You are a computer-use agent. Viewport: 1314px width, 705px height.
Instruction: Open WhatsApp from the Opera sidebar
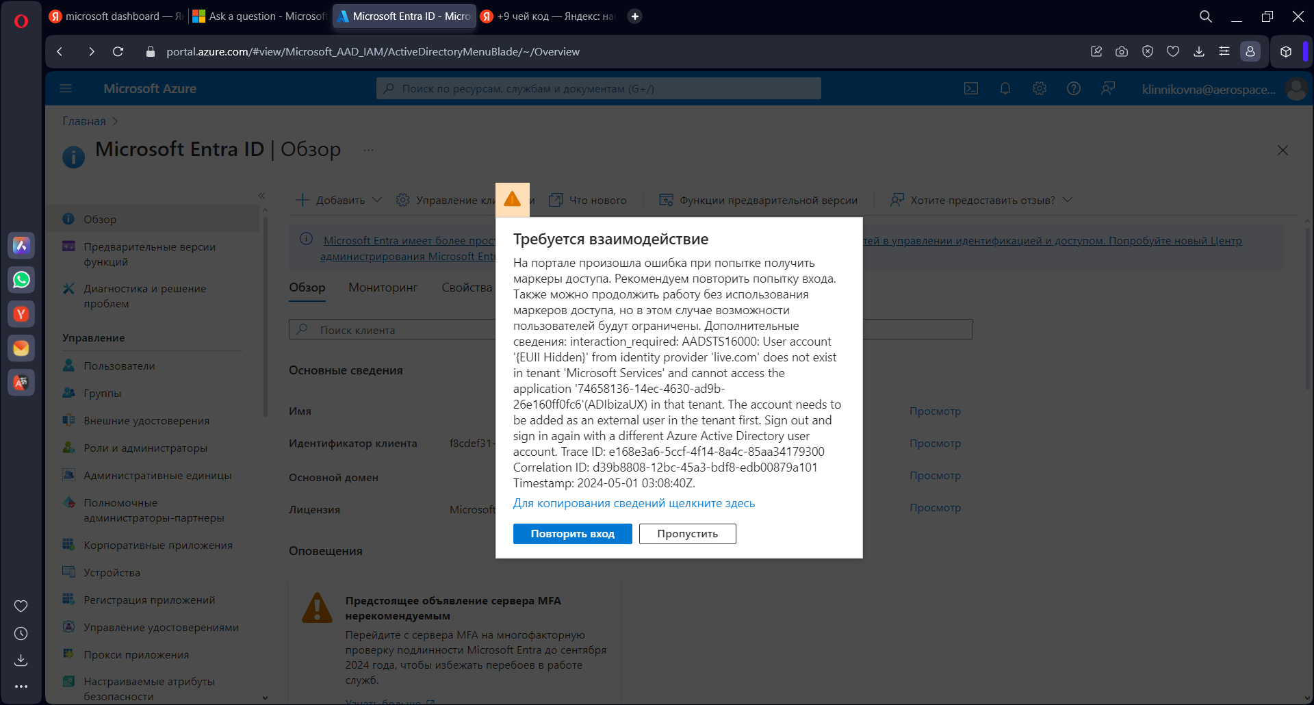tap(21, 279)
